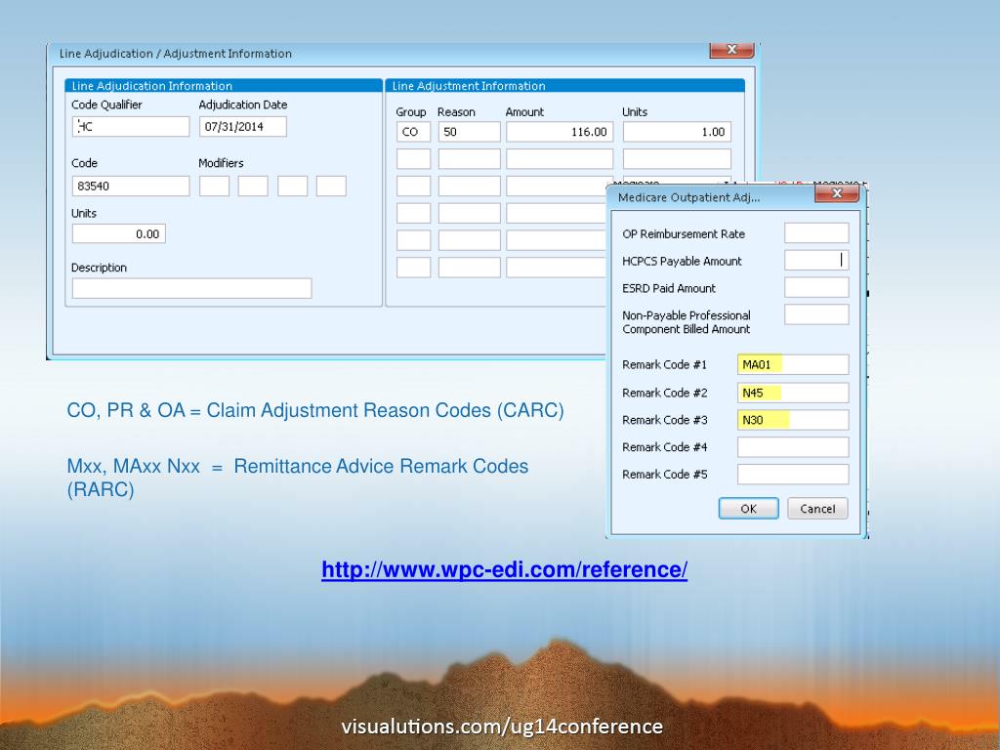Select the Reason field with 50
This screenshot has height=750, width=1000.
[x=469, y=132]
